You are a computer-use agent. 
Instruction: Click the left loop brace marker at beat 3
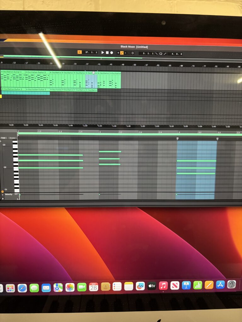pyautogui.click(x=178, y=139)
